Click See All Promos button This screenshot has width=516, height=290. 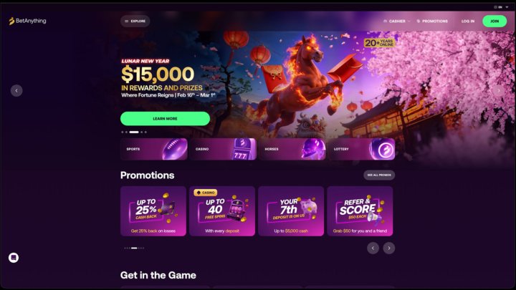[x=379, y=175]
